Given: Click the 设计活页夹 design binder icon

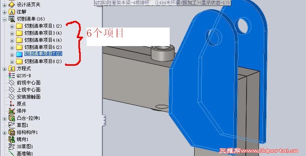Looking at the screenshot, I should 12,4.
